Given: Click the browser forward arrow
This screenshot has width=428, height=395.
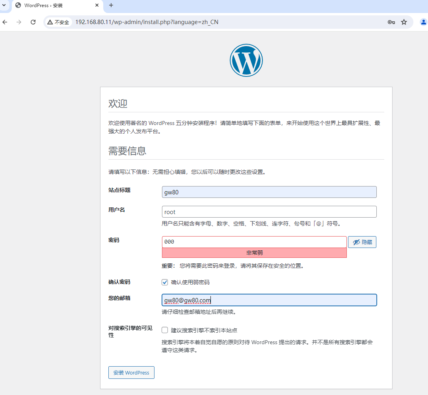Looking at the screenshot, I should [19, 22].
